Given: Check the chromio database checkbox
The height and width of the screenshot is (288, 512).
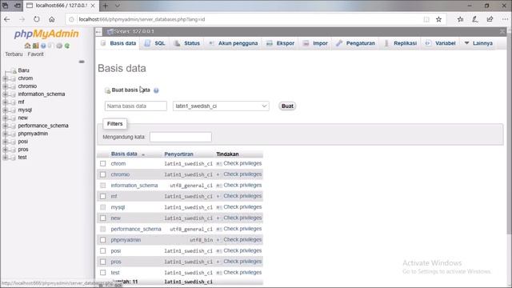Looking at the screenshot, I should point(103,174).
